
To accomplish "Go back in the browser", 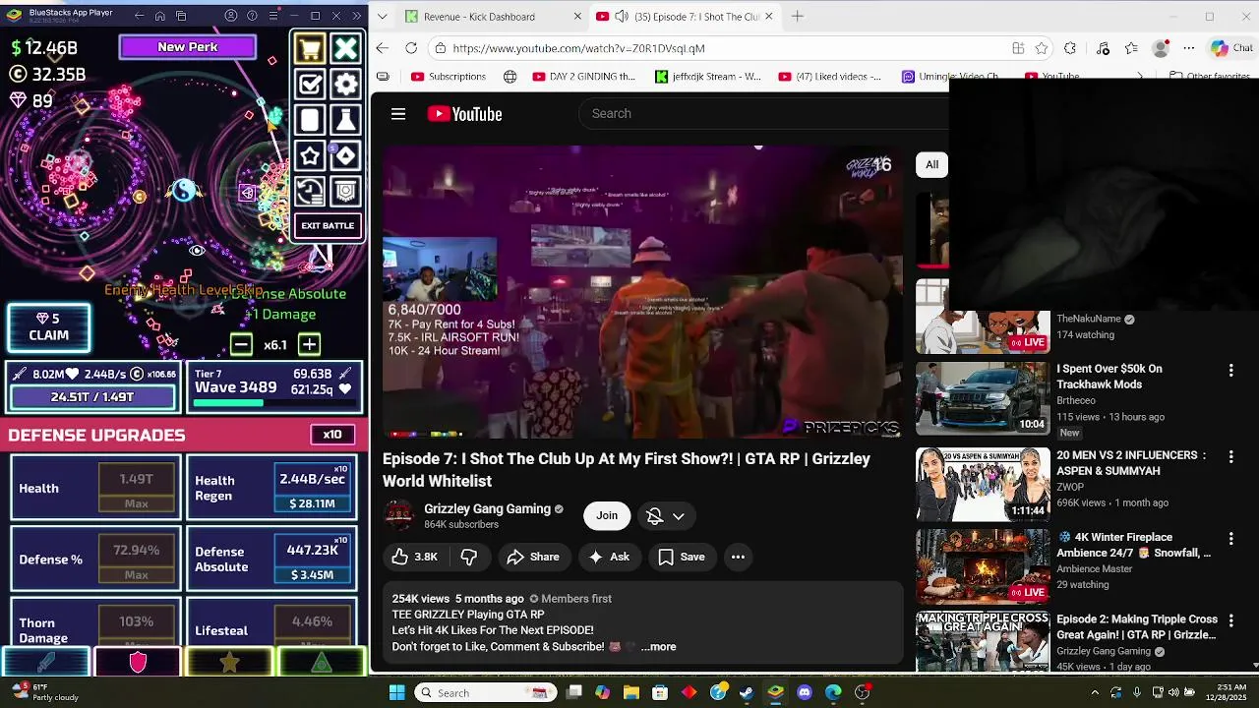I will (x=383, y=48).
